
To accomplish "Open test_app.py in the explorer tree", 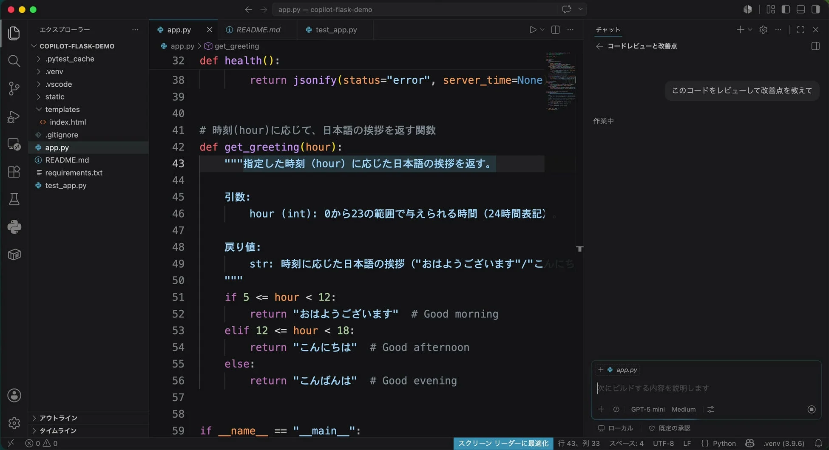I will pos(66,185).
